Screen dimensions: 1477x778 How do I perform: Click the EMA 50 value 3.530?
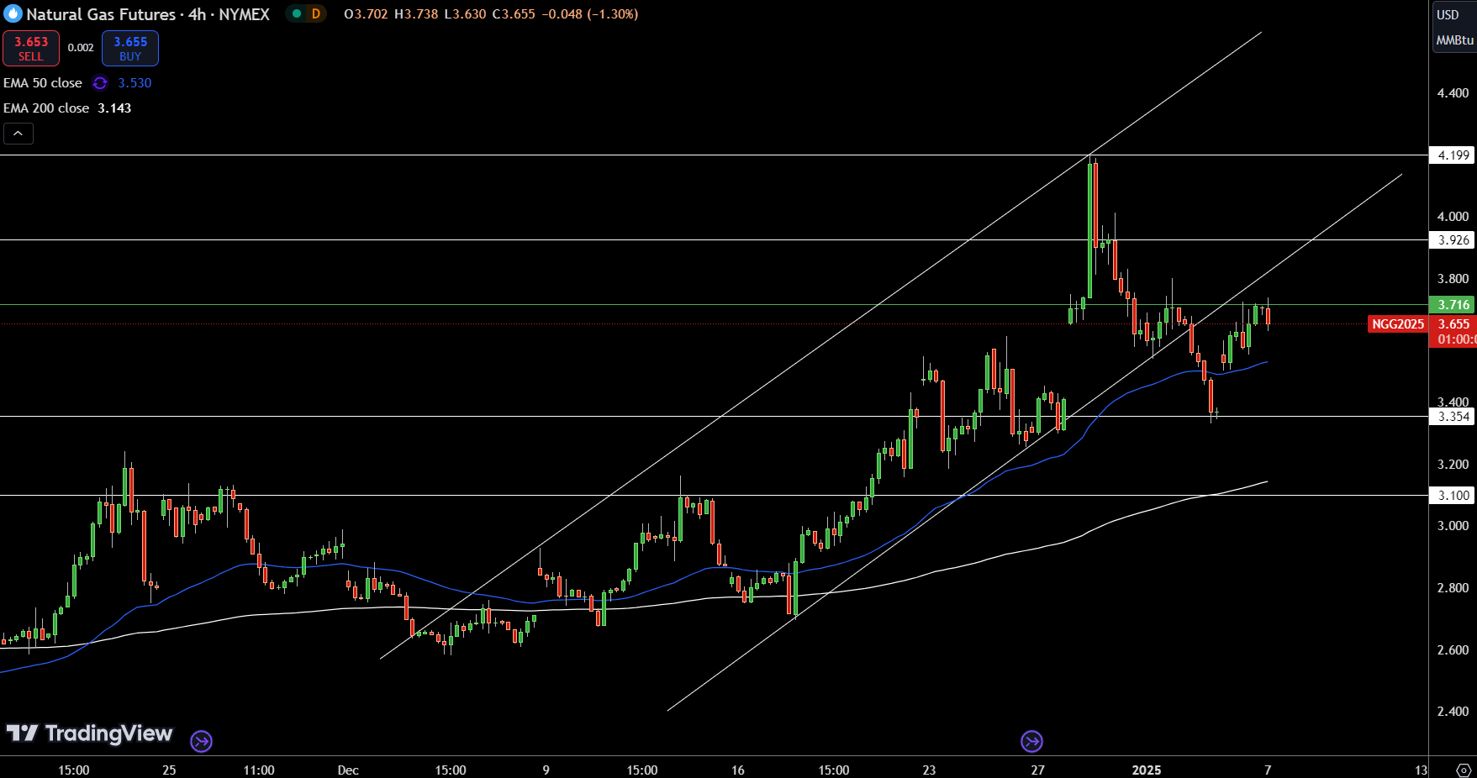click(x=135, y=83)
